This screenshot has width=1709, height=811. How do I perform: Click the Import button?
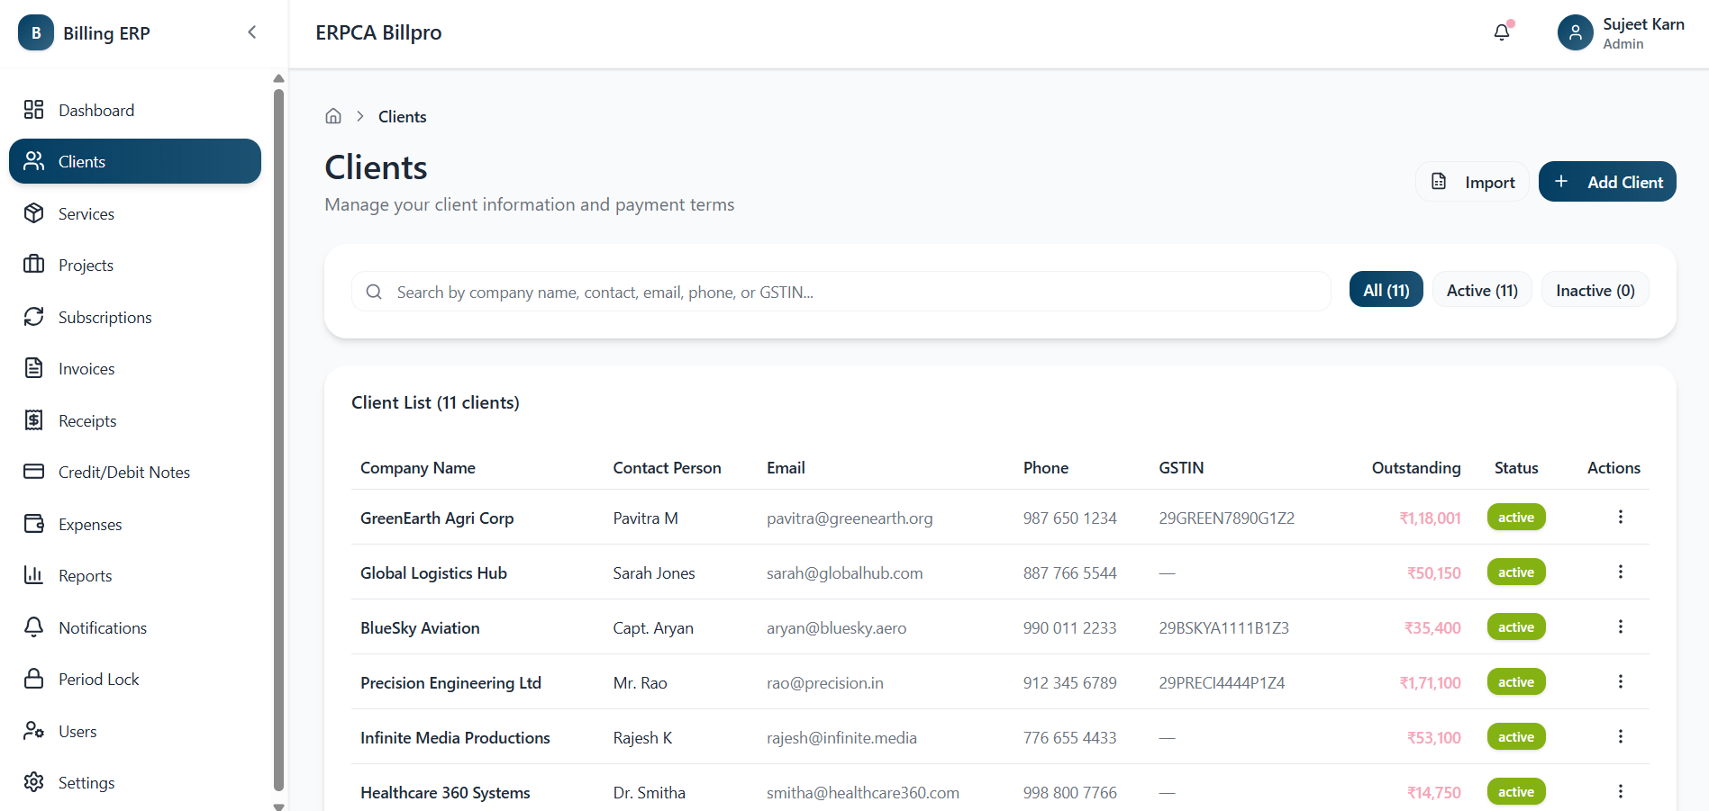click(1472, 182)
